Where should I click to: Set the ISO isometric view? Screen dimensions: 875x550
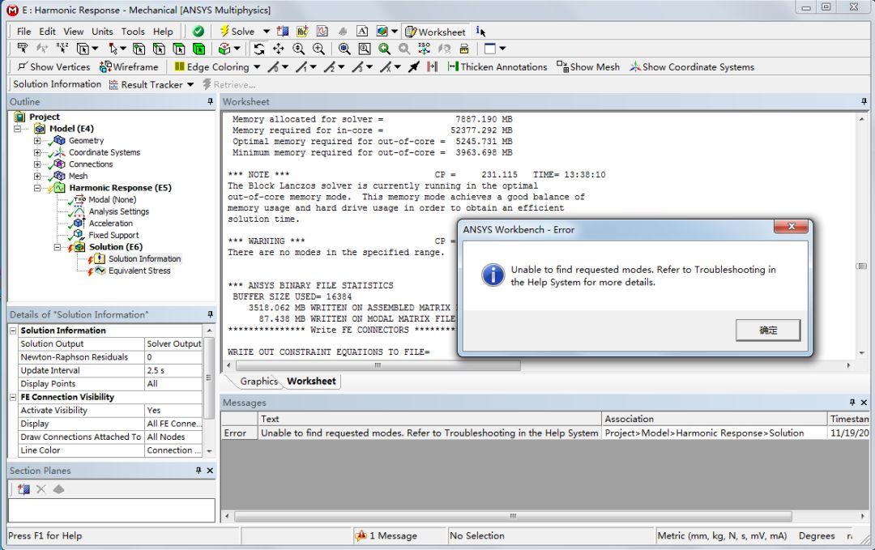tap(424, 49)
